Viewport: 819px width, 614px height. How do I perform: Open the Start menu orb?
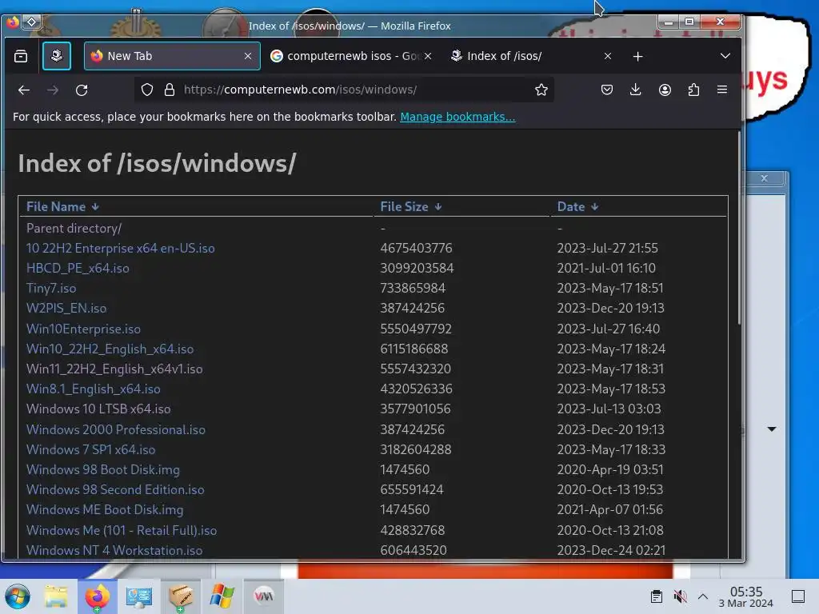(x=18, y=596)
